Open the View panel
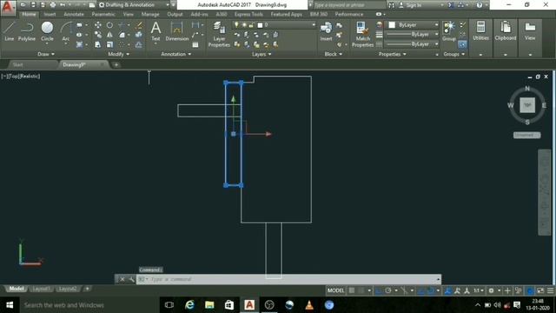556x313 pixels. 530,31
